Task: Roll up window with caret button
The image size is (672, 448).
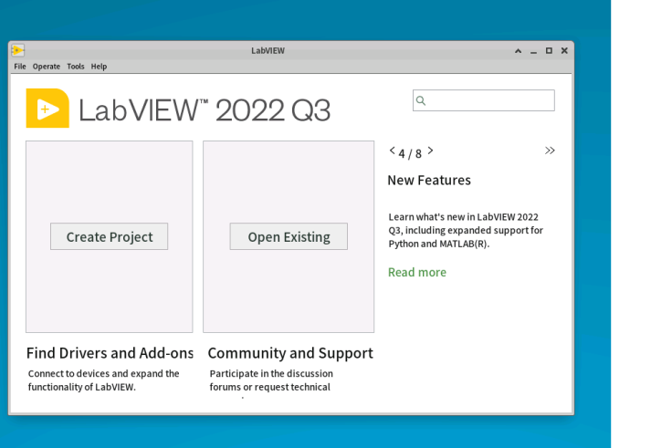Action: pos(518,51)
